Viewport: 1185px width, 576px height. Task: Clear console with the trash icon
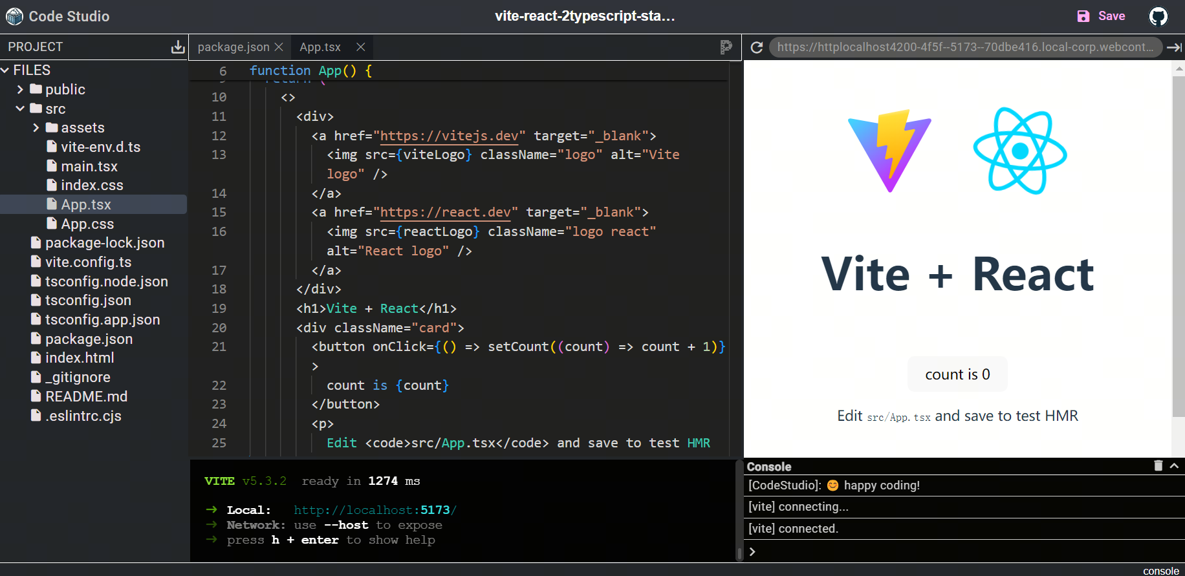(x=1158, y=465)
